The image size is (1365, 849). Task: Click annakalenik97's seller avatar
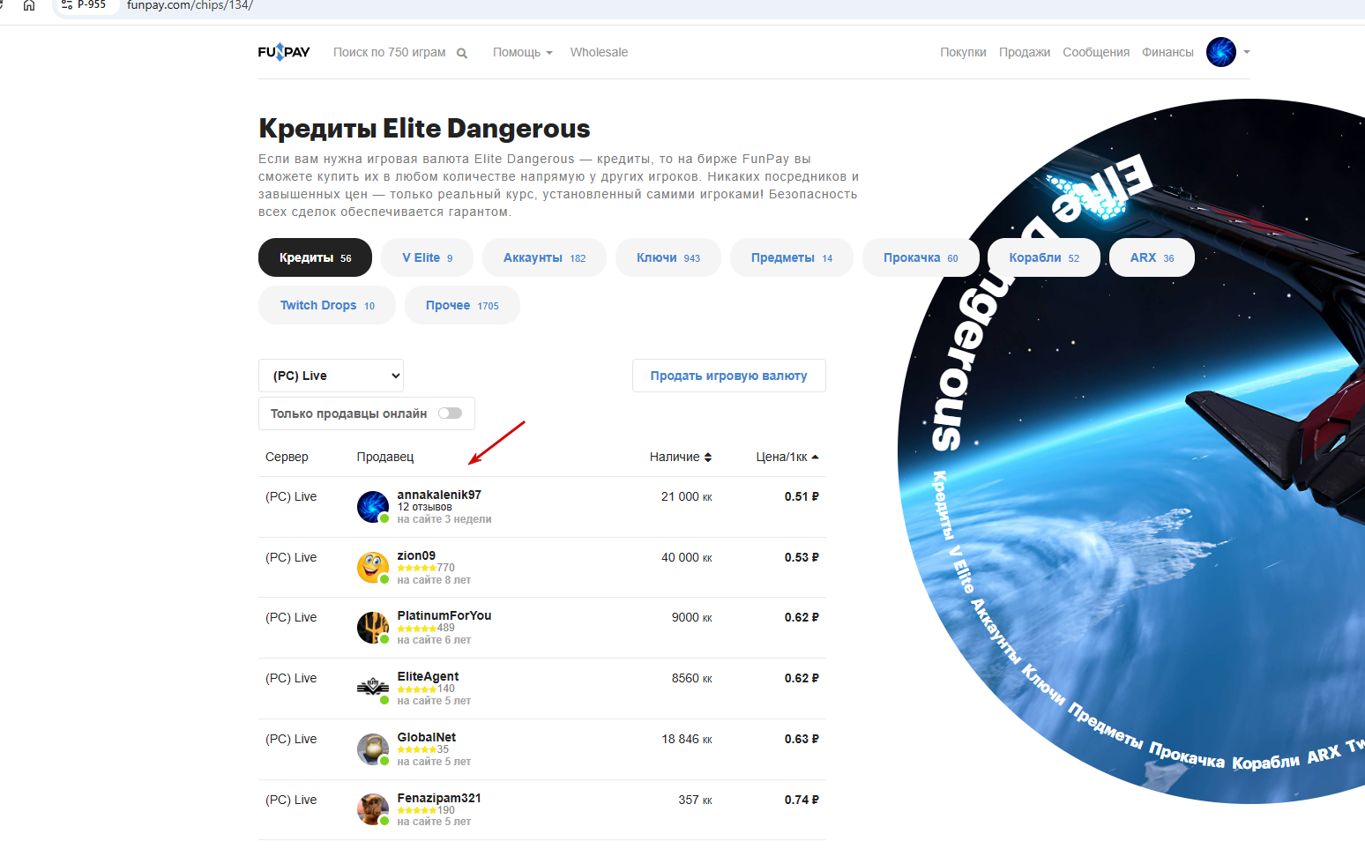pos(373,507)
